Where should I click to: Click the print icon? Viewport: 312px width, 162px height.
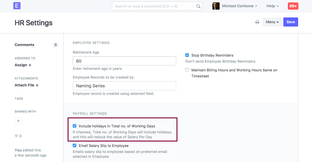click(257, 22)
